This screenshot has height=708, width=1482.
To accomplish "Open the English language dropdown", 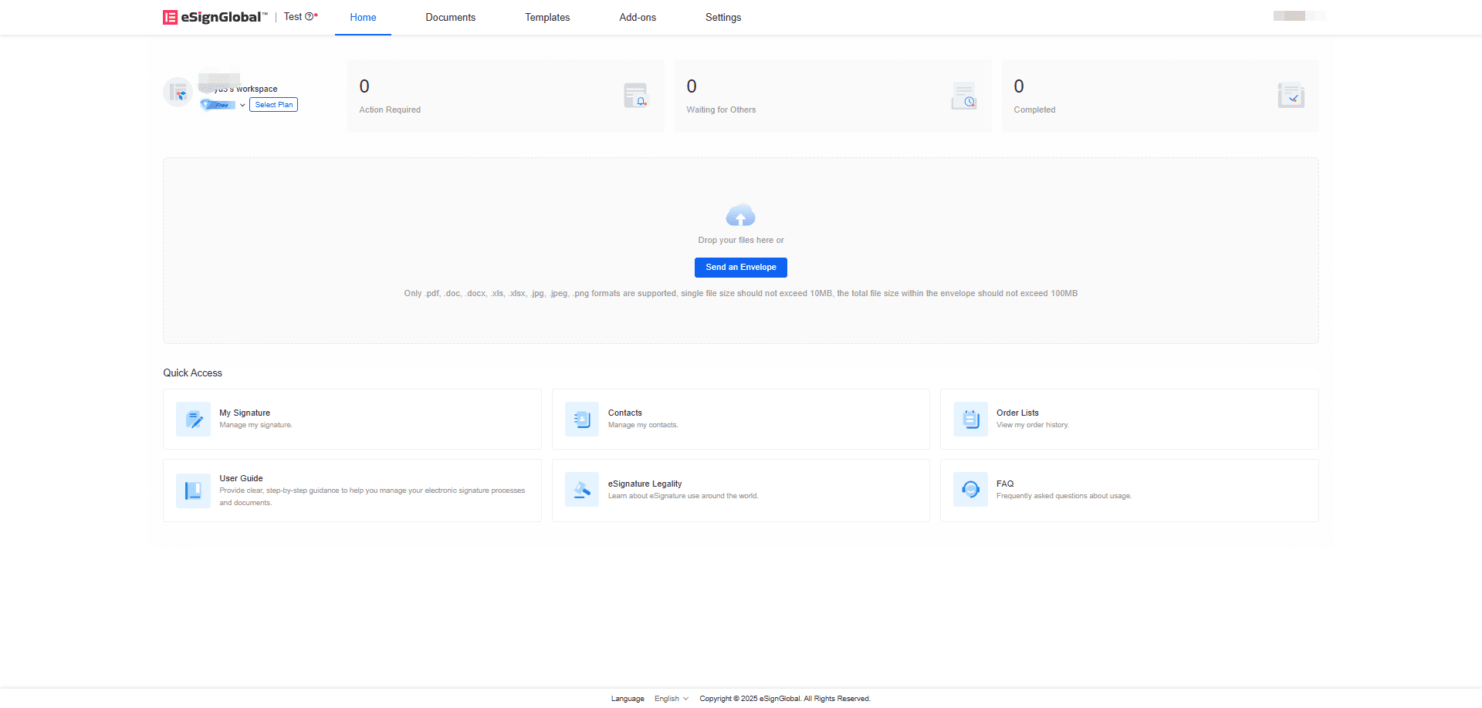I will pos(671,699).
